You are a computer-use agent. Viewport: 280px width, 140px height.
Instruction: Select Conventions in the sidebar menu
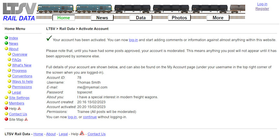pos(22,76)
